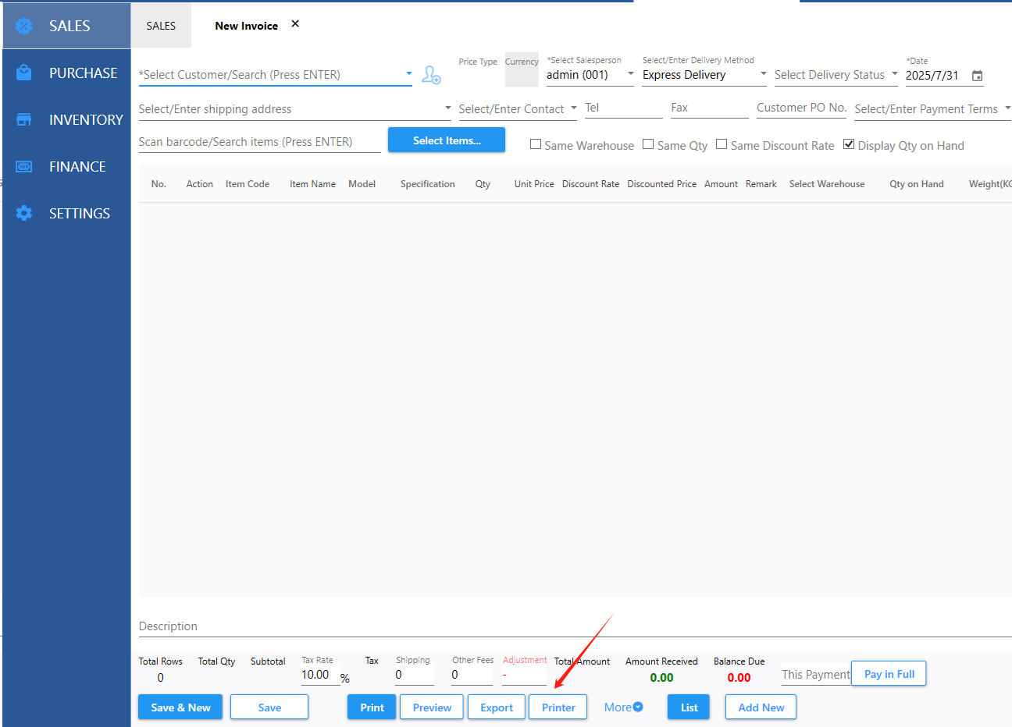
Task: Open SETTINGS via the gear icon
Action: pyautogui.click(x=24, y=213)
